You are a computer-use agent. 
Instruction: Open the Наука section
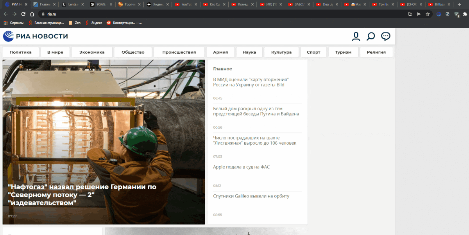(x=249, y=52)
